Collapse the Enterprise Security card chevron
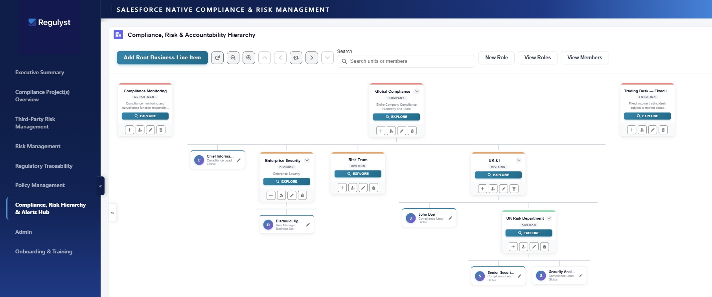This screenshot has height=297, width=712. click(307, 160)
